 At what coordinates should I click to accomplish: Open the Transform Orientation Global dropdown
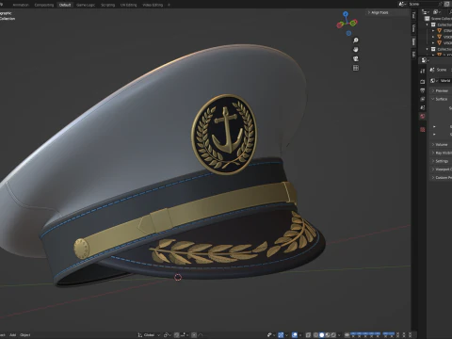[x=150, y=335]
